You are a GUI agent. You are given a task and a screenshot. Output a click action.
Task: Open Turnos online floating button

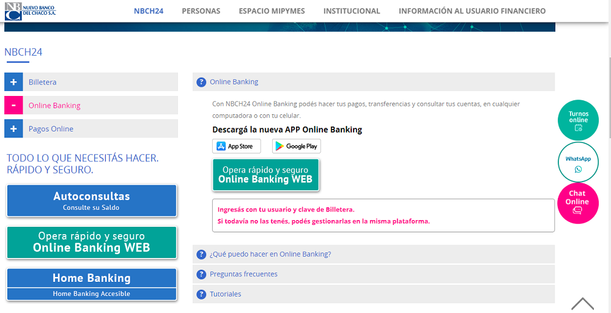coord(578,120)
